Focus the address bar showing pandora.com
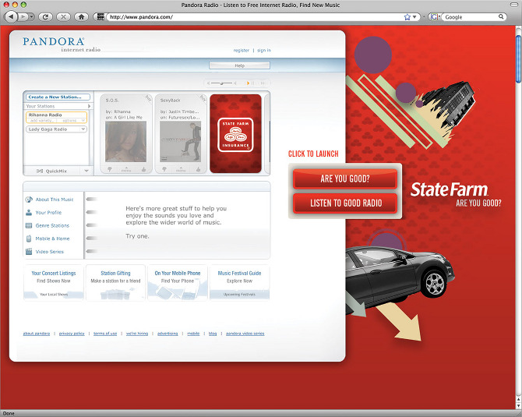The height and width of the screenshot is (417, 522). 255,17
